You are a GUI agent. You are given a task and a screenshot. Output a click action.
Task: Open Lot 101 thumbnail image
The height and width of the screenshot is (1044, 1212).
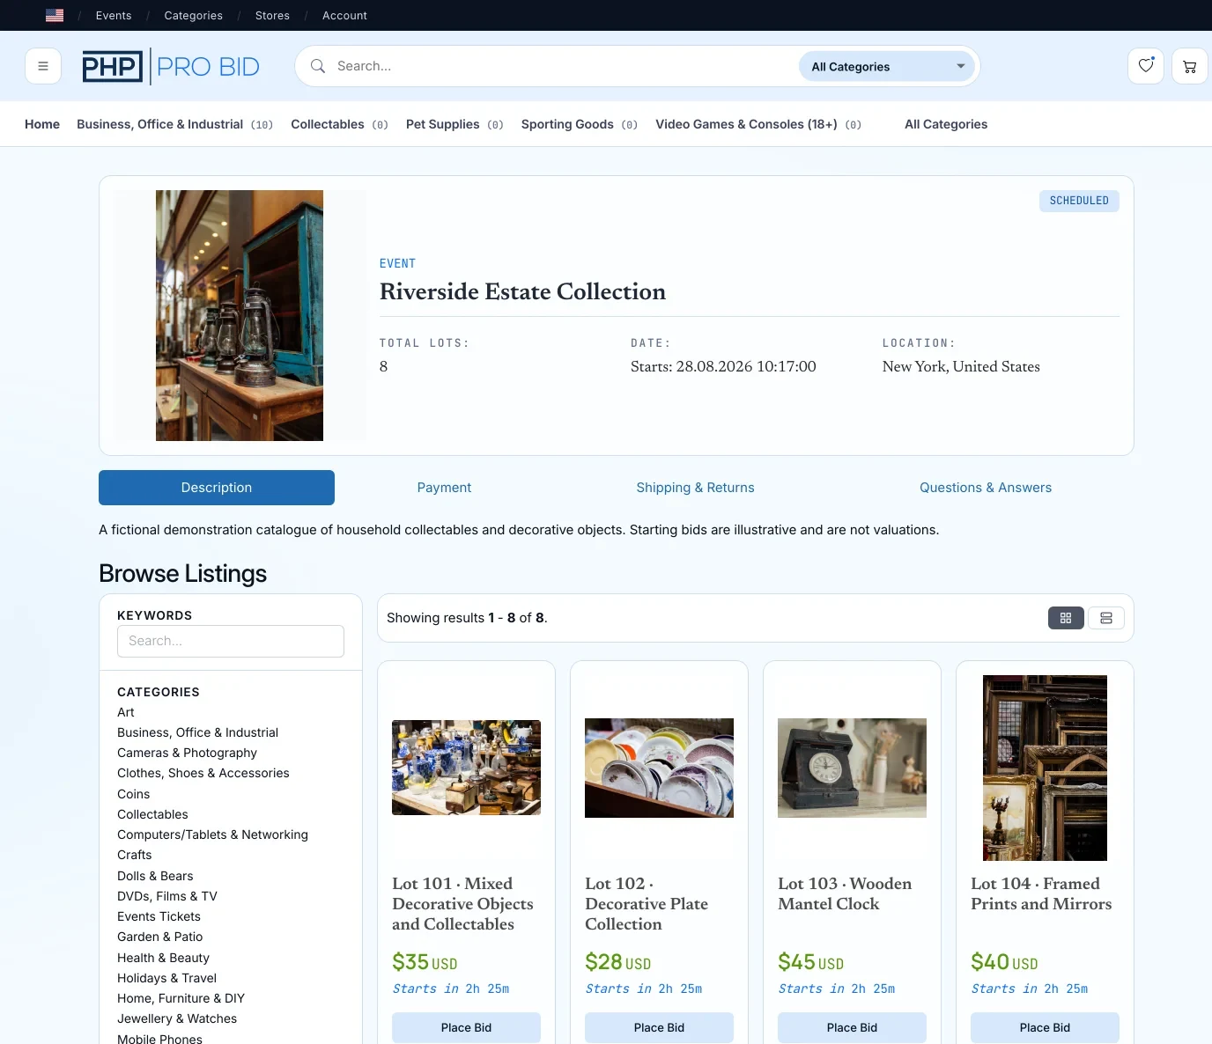tap(466, 768)
